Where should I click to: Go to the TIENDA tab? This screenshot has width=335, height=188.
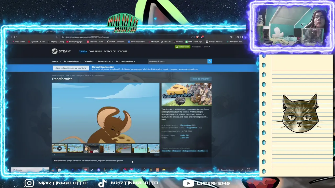[x=83, y=51]
